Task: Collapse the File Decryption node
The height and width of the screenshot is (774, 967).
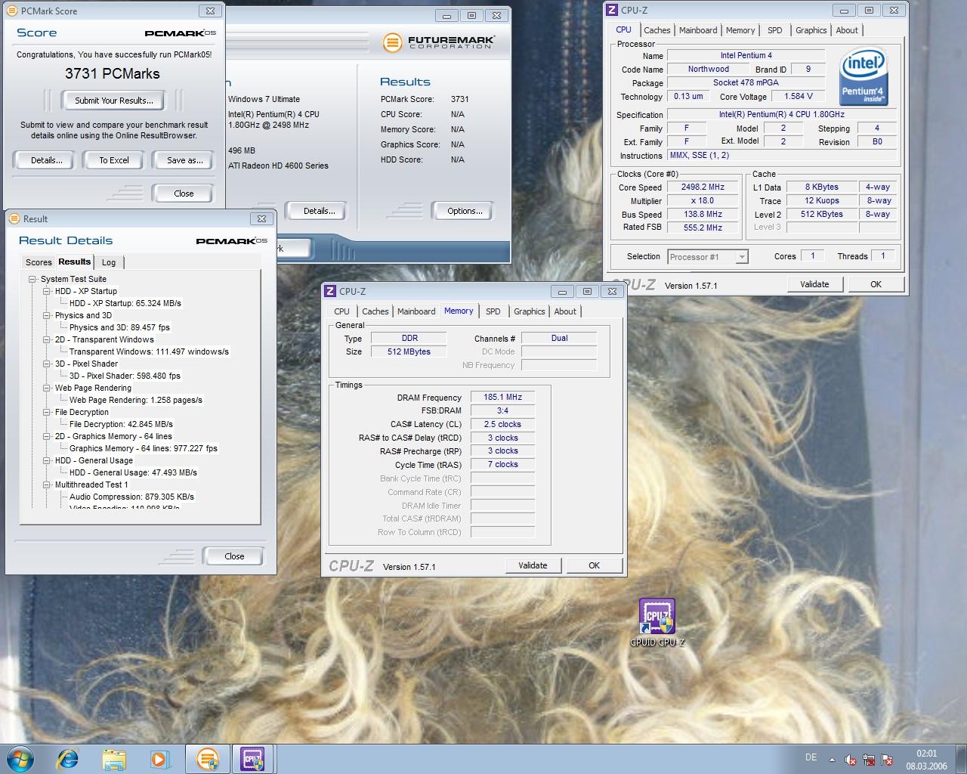Action: coord(47,412)
